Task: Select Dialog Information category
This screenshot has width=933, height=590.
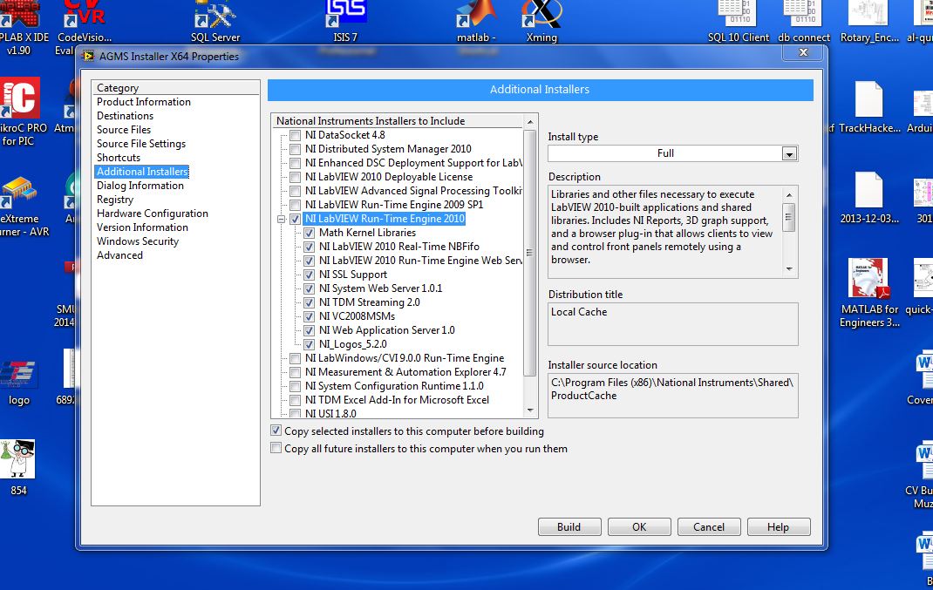Action: pyautogui.click(x=140, y=186)
